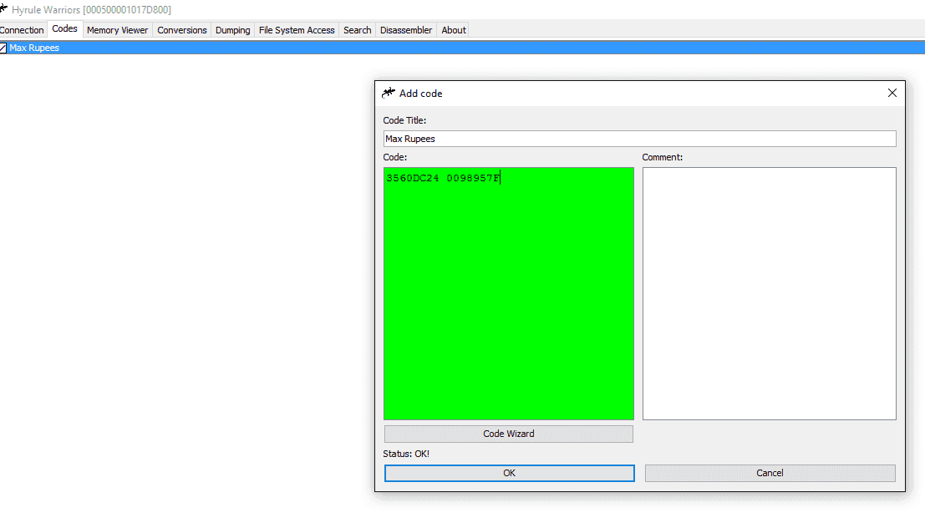Screen dimensions: 925x523
Task: Switch to File System Access tab
Action: click(297, 30)
